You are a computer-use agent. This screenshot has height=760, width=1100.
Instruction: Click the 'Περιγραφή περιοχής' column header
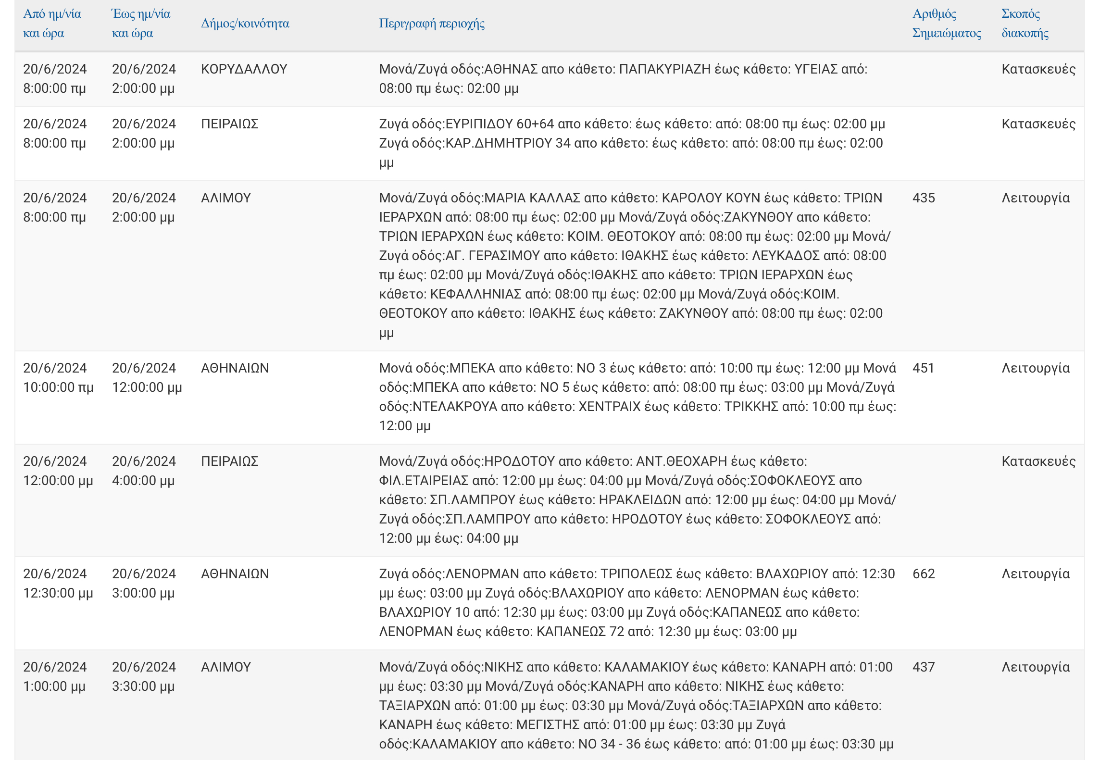coord(431,24)
